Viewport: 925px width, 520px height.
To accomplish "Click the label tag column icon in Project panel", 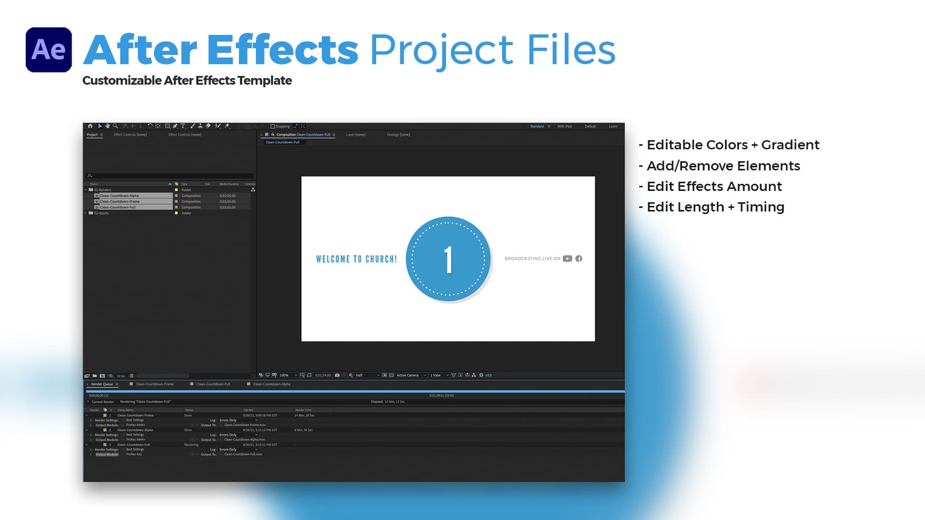I will 176,184.
